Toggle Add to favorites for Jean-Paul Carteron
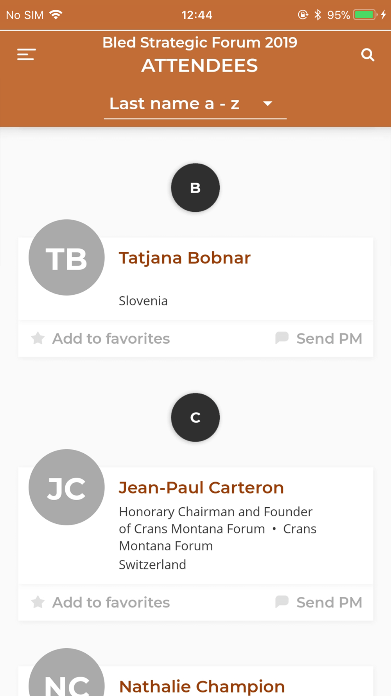391x696 pixels. pyautogui.click(x=100, y=602)
